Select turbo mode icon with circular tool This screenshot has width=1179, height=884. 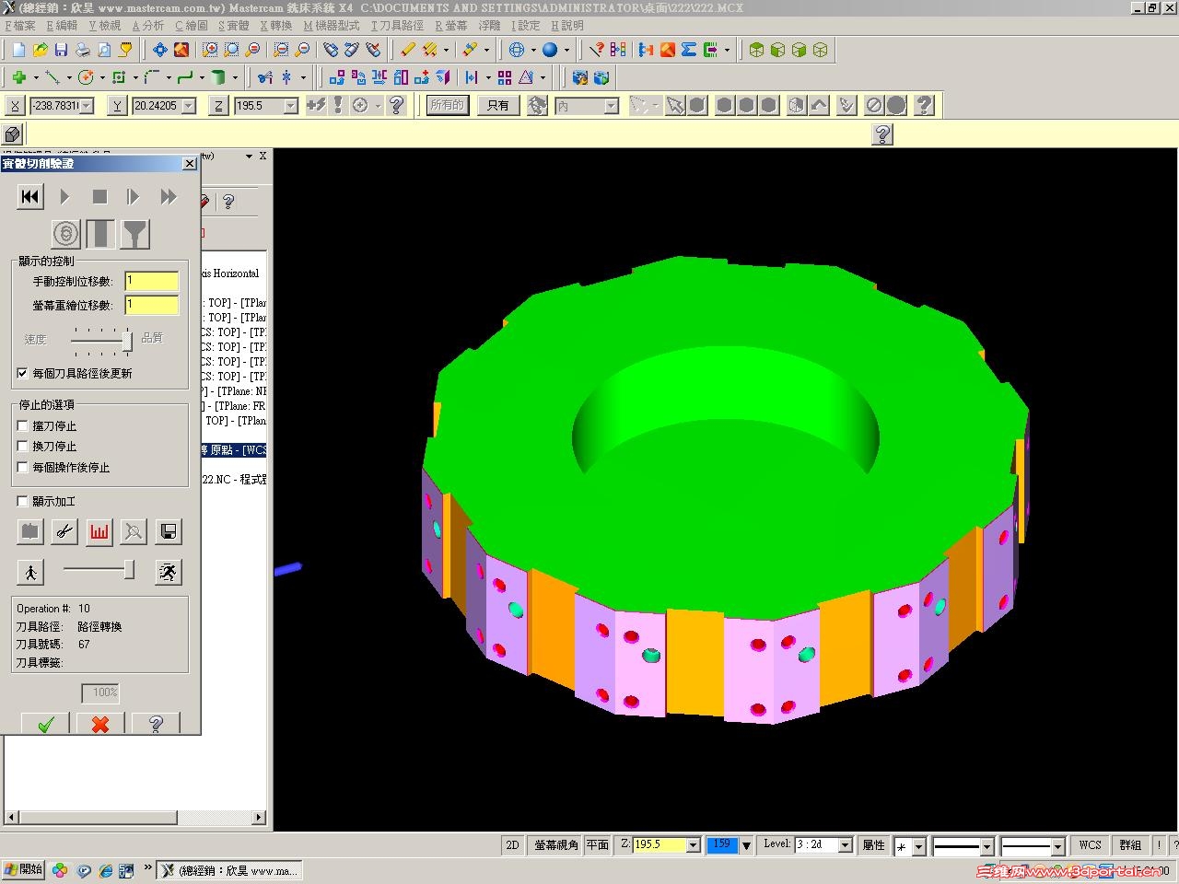[65, 234]
